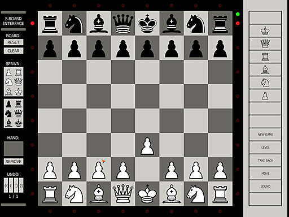Reset the board
The height and width of the screenshot is (217, 289).
coord(14,42)
